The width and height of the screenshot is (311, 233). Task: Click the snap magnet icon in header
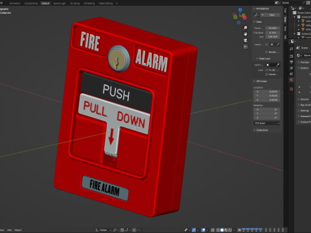pos(122,230)
